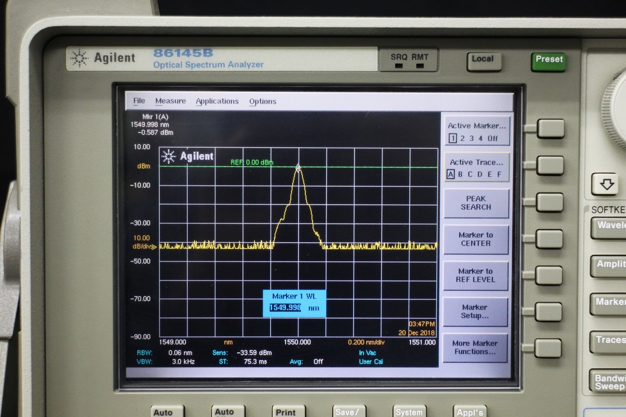Click the 1551.000 stop wavelength label
Screen dimensions: 626x417
coord(422,342)
